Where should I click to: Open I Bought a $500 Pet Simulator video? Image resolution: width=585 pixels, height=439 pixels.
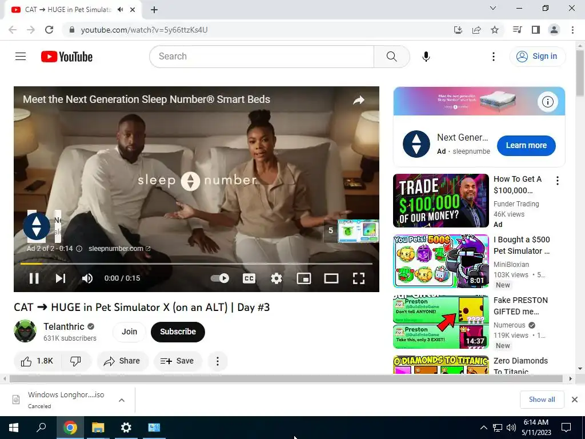(440, 261)
